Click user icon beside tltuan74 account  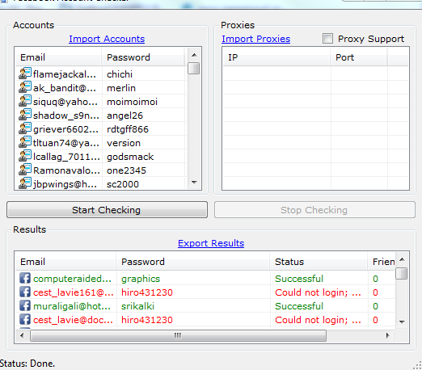pos(25,142)
